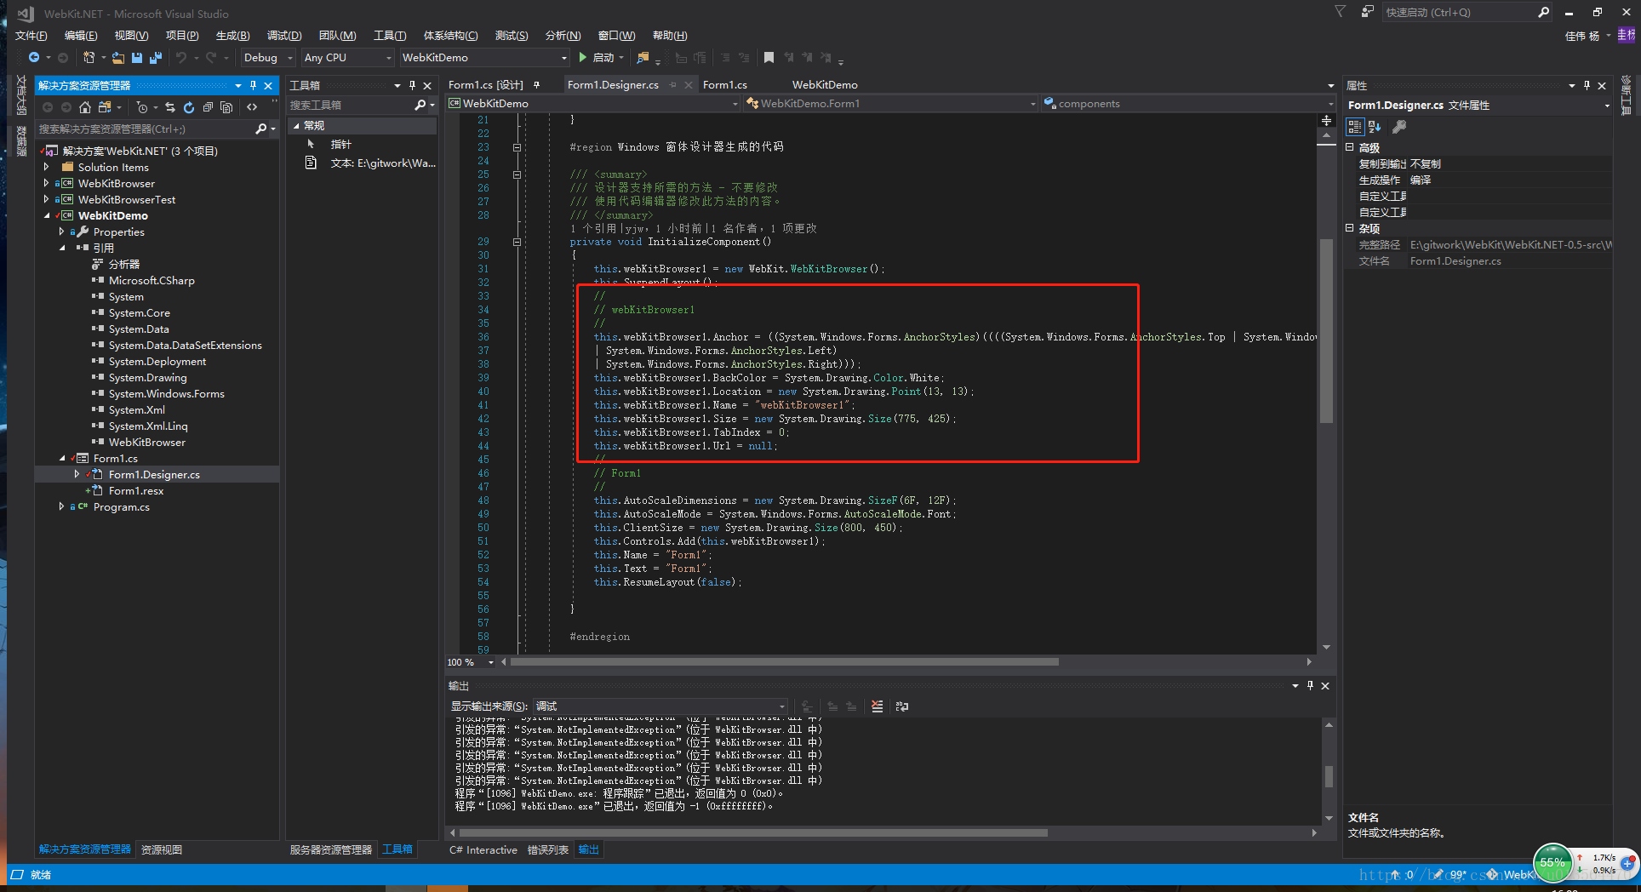Toggle auto-hide pin on the Properties panel
1641x892 pixels.
(1587, 86)
